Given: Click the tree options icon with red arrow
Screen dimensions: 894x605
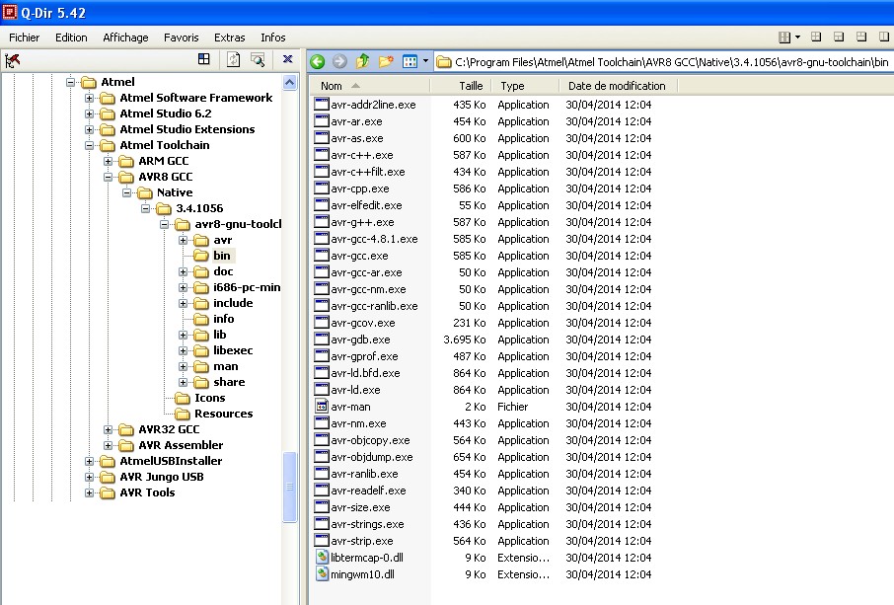Looking at the screenshot, I should [x=12, y=60].
